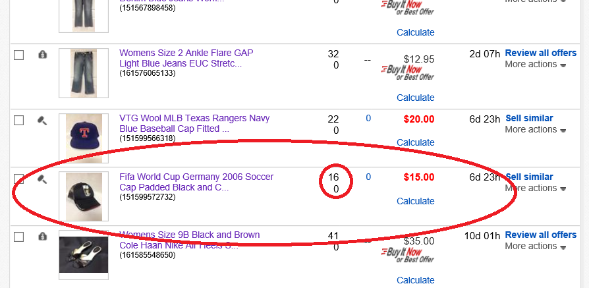Open the Fifa World Cup Germany 2006 cap listing
This screenshot has width=589, height=288.
pyautogui.click(x=196, y=182)
